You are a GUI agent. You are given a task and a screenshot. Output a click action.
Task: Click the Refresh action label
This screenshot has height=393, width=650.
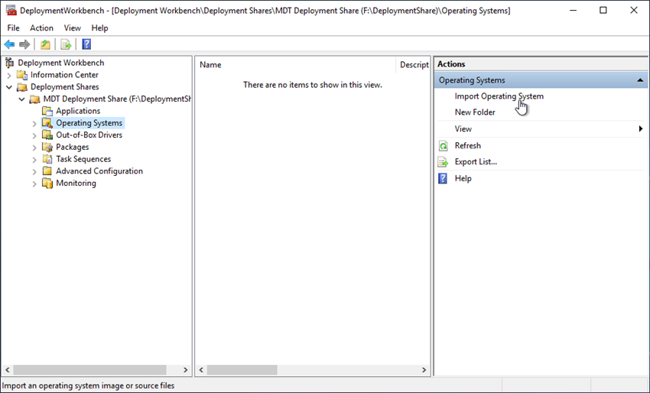(x=467, y=145)
